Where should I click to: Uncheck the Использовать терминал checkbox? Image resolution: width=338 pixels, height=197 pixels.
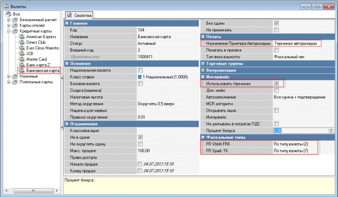pyautogui.click(x=276, y=84)
